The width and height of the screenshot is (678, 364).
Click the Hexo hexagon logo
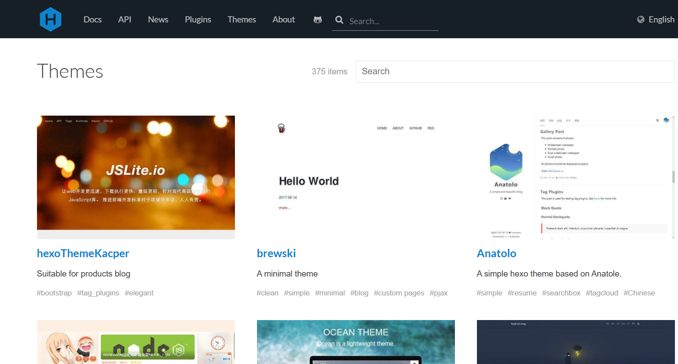(51, 19)
